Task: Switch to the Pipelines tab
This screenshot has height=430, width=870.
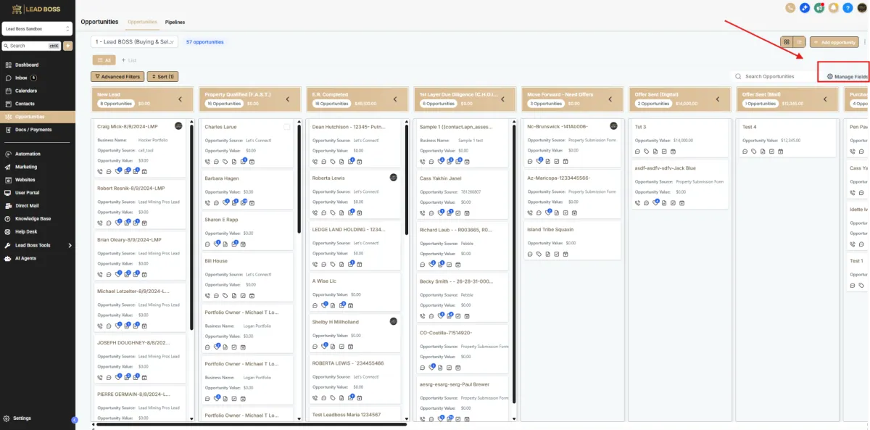Action: point(175,22)
